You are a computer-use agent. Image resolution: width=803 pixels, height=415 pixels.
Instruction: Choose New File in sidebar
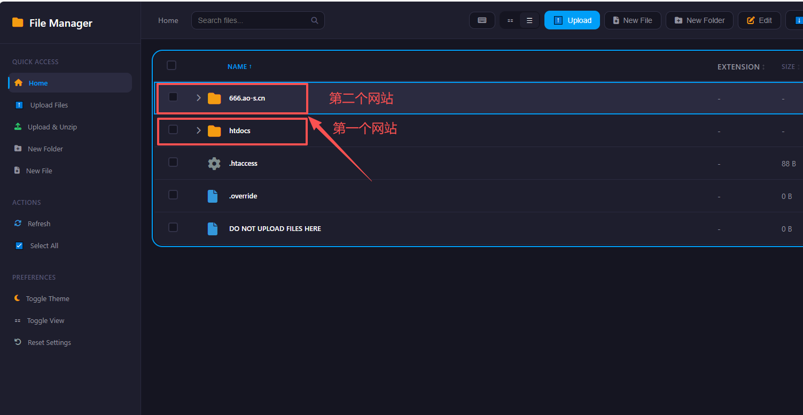70,171
